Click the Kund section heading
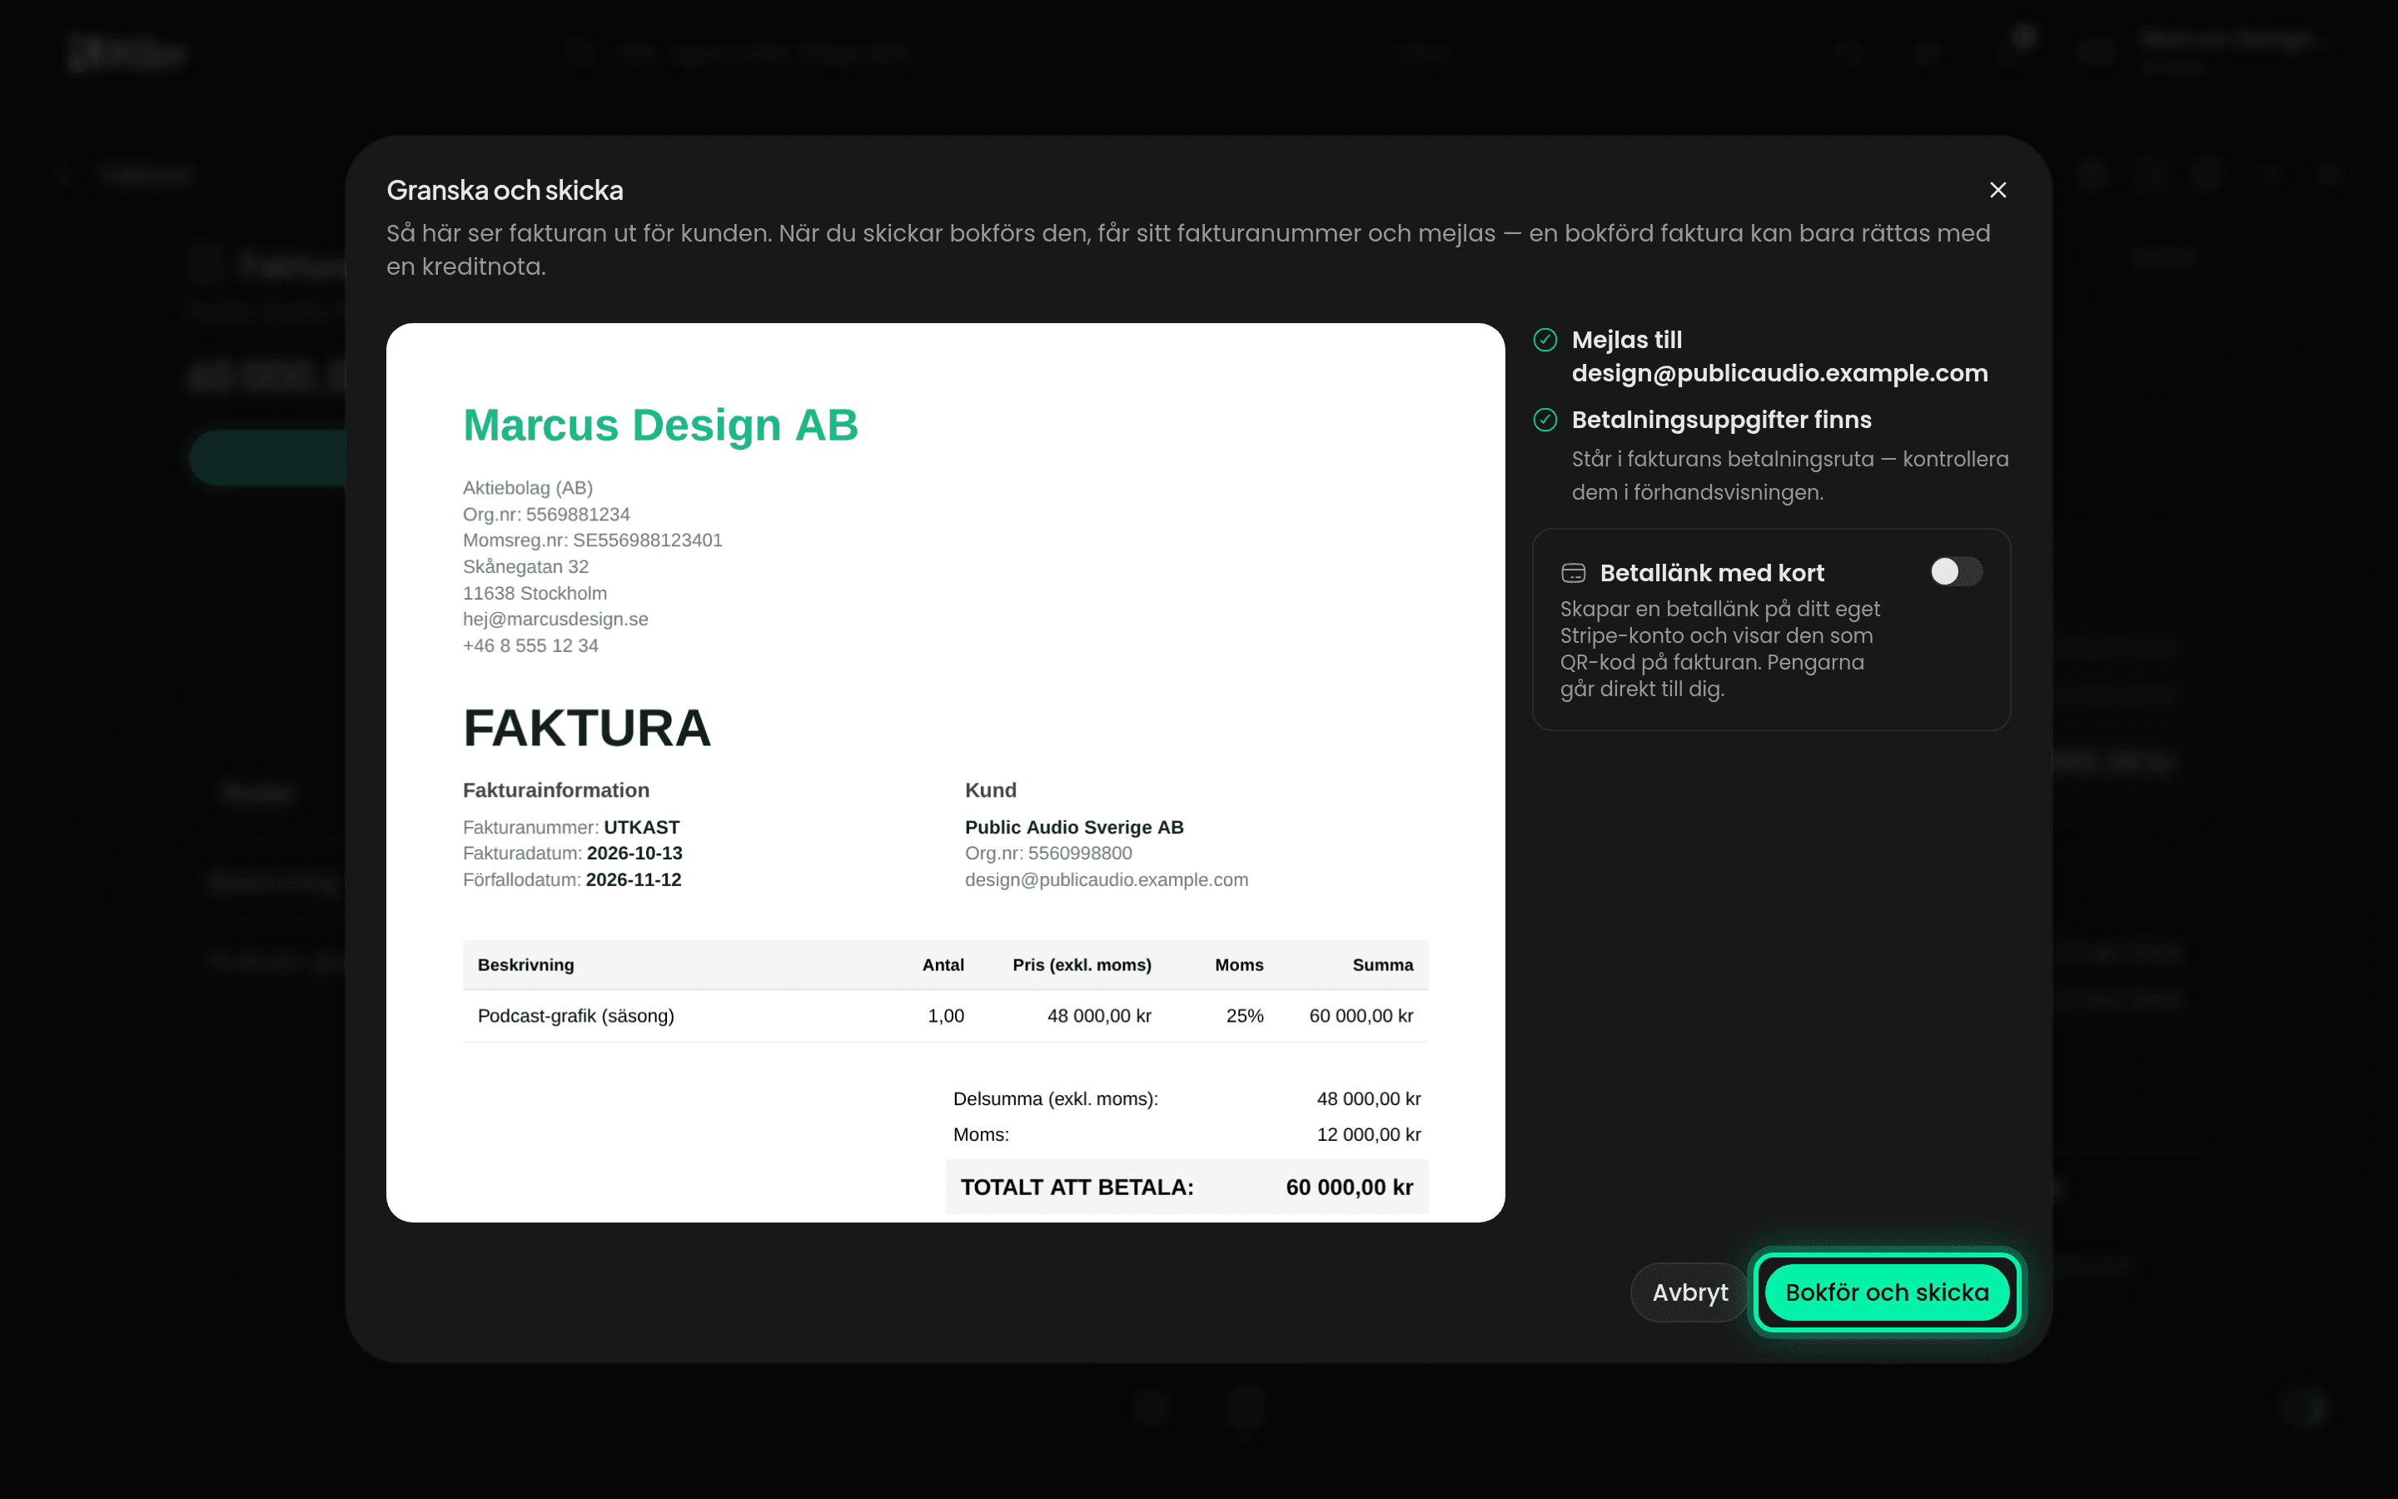The width and height of the screenshot is (2398, 1499). 990,790
